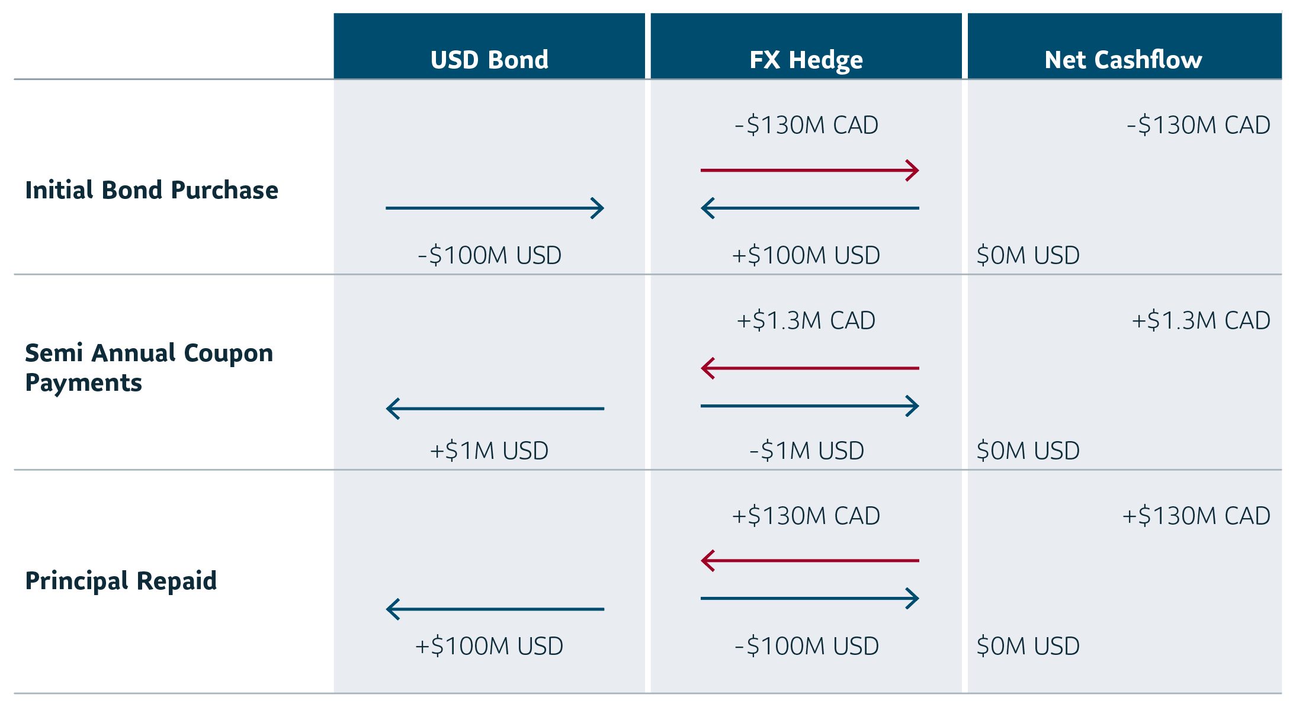Click the Principal Repaid row label
Viewport: 1296px width, 707px height.
click(121, 581)
